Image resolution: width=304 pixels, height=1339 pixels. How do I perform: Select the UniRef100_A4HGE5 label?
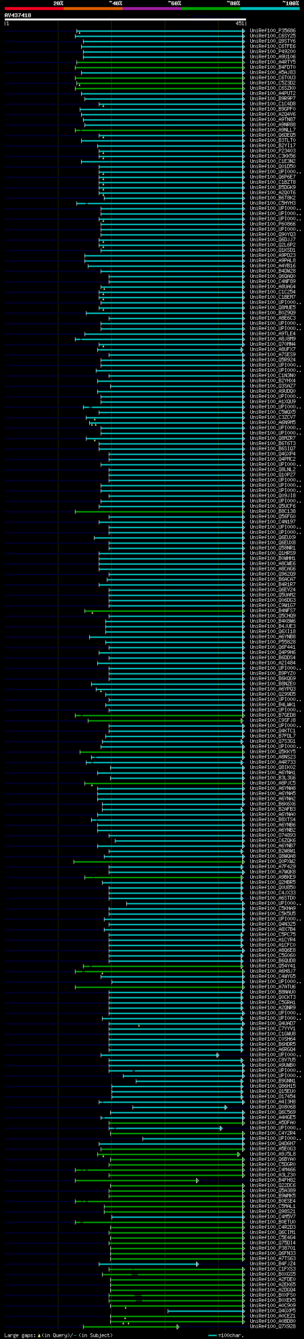(273, 1118)
